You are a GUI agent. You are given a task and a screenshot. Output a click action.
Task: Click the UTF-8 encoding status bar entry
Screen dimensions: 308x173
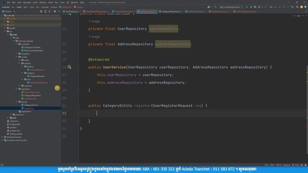[279, 165]
